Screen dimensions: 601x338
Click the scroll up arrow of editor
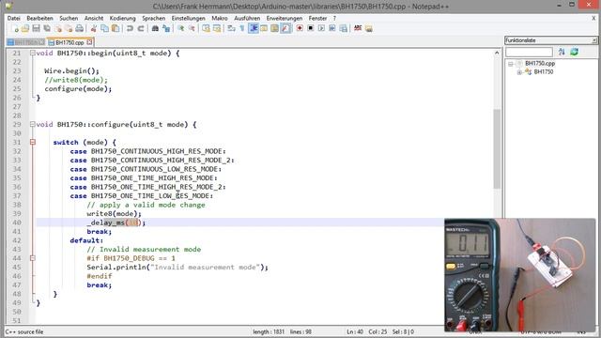tap(497, 53)
